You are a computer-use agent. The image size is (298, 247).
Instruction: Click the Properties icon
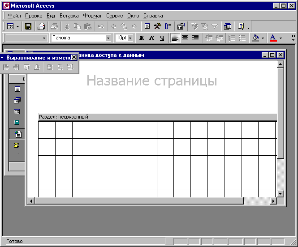181,26
